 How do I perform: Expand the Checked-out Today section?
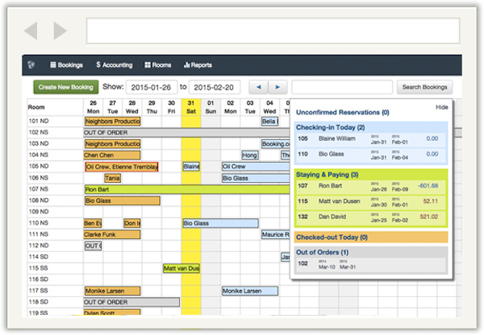pyautogui.click(x=332, y=238)
